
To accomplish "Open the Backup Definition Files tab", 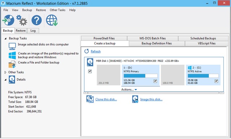I will click(157, 43).
